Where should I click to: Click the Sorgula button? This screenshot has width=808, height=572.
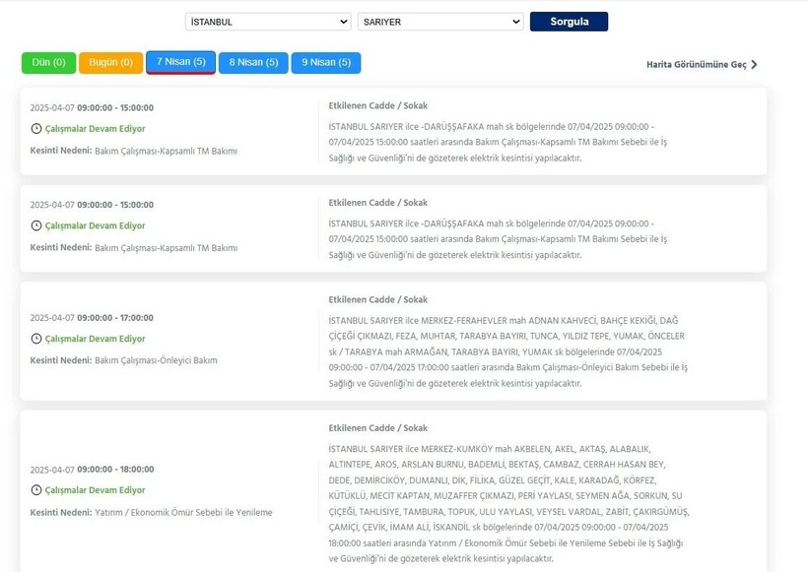(x=569, y=22)
